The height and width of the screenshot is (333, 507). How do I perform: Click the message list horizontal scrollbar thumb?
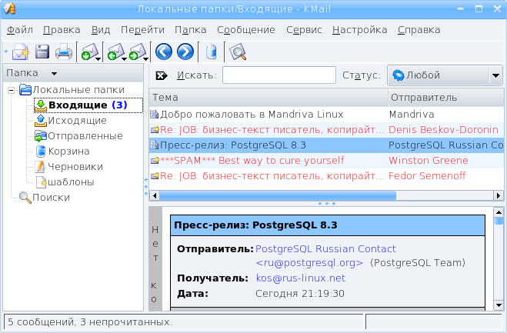[278, 195]
